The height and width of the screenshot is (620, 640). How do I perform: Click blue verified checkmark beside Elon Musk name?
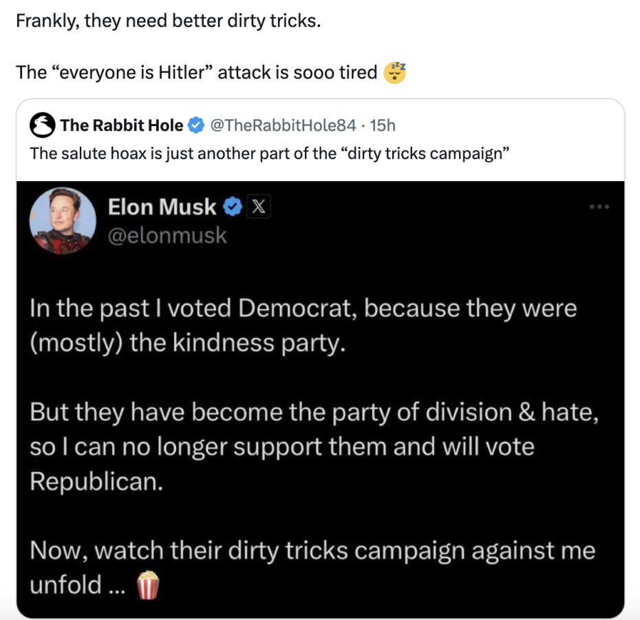[x=233, y=206]
